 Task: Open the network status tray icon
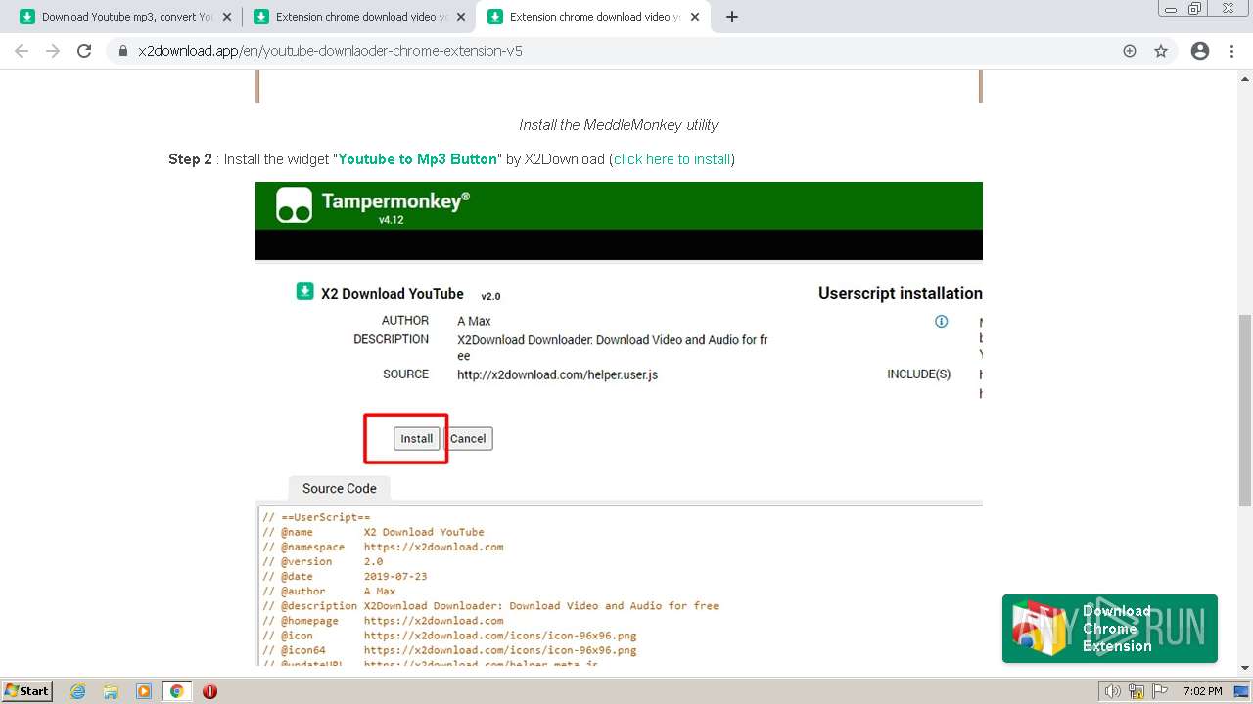[1136, 691]
